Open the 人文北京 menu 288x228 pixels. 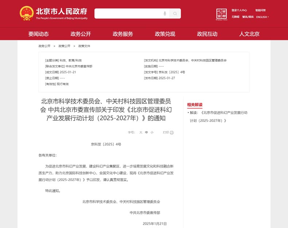[x=249, y=34]
